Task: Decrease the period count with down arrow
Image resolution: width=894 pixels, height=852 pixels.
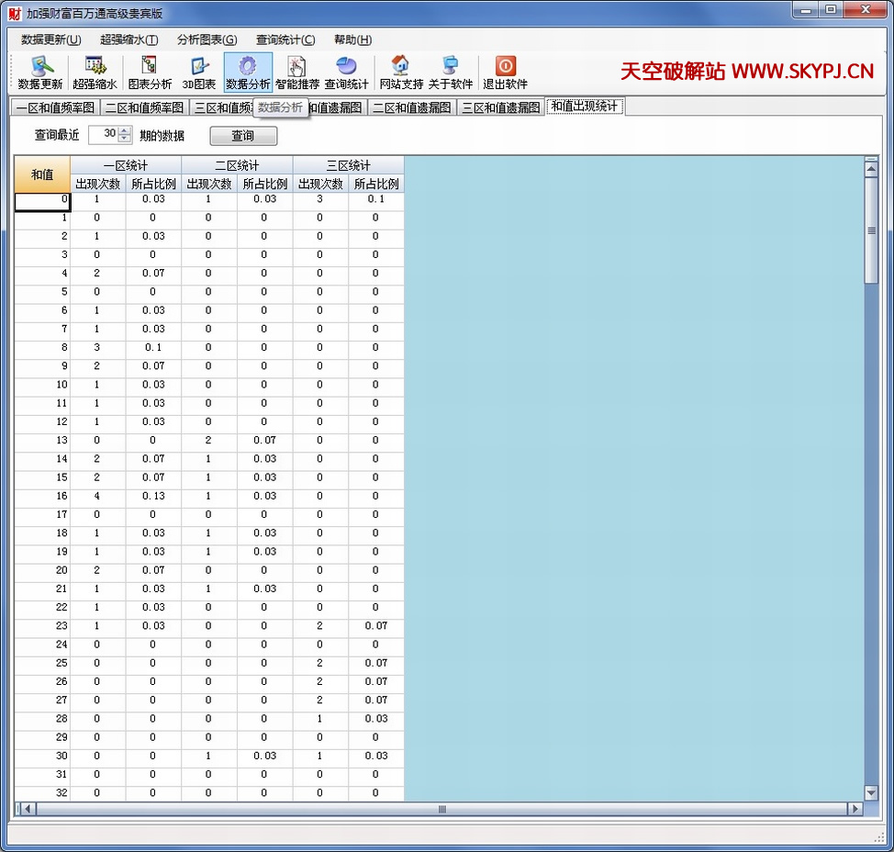Action: (125, 140)
